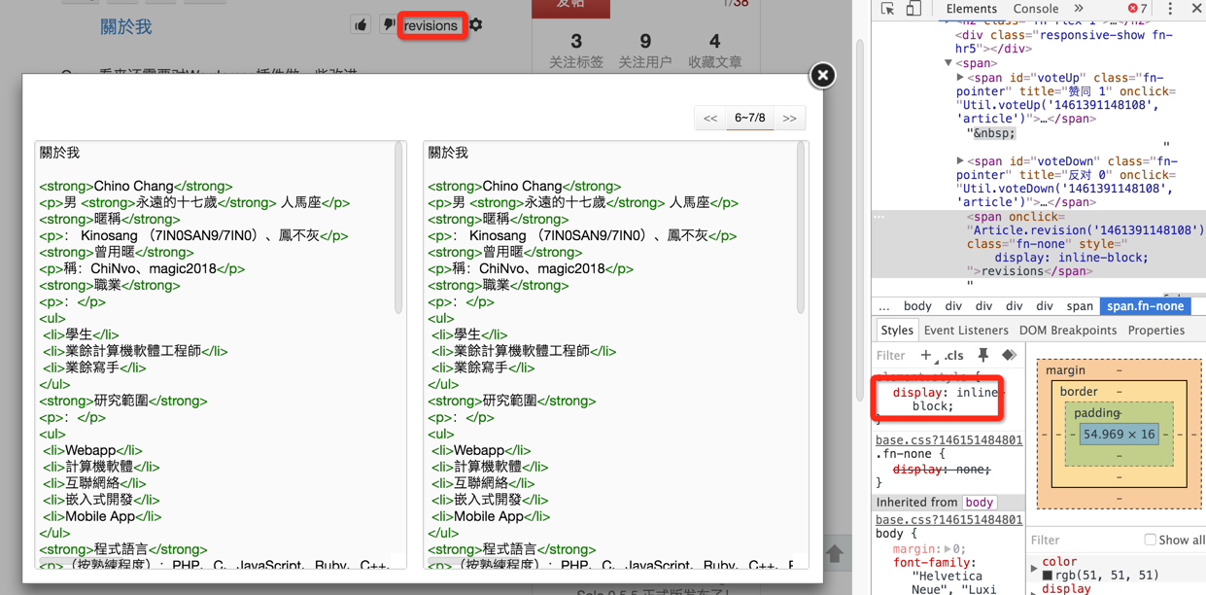Click the margin label in box model
Viewport: 1206px width, 595px height.
pyautogui.click(x=1066, y=370)
